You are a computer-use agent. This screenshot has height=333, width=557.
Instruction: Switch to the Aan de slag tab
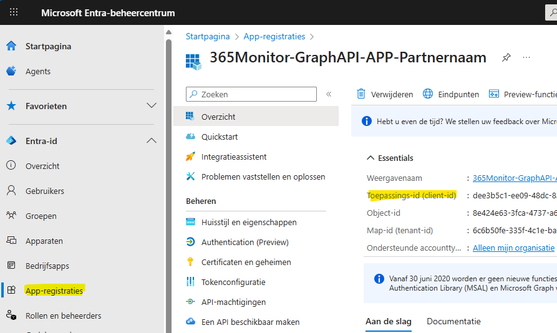coord(388,321)
